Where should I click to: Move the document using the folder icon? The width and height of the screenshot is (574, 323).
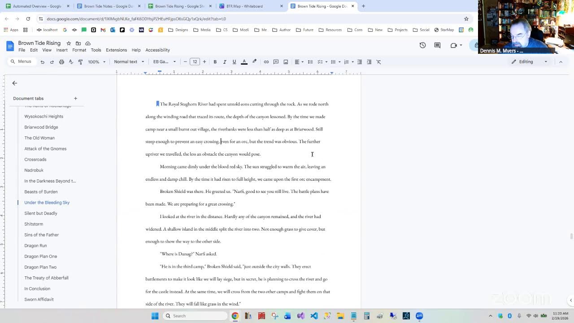[x=78, y=43]
